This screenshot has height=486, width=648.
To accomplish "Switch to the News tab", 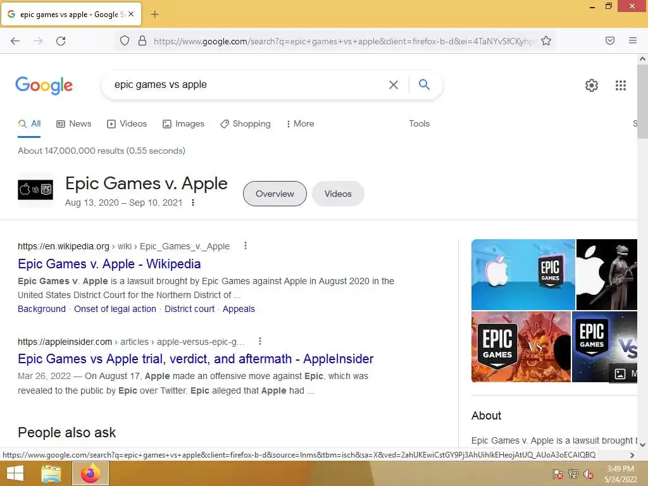I will point(74,123).
